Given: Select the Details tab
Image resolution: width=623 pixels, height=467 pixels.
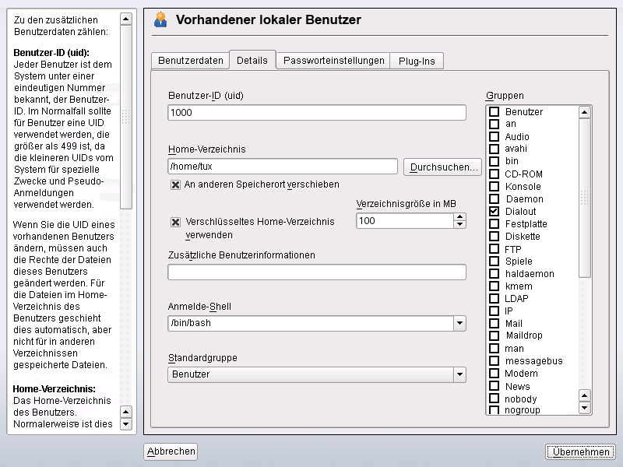Looking at the screenshot, I should (252, 61).
